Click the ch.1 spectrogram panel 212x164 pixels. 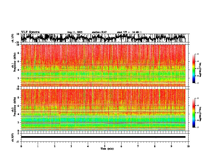pos(103,65)
